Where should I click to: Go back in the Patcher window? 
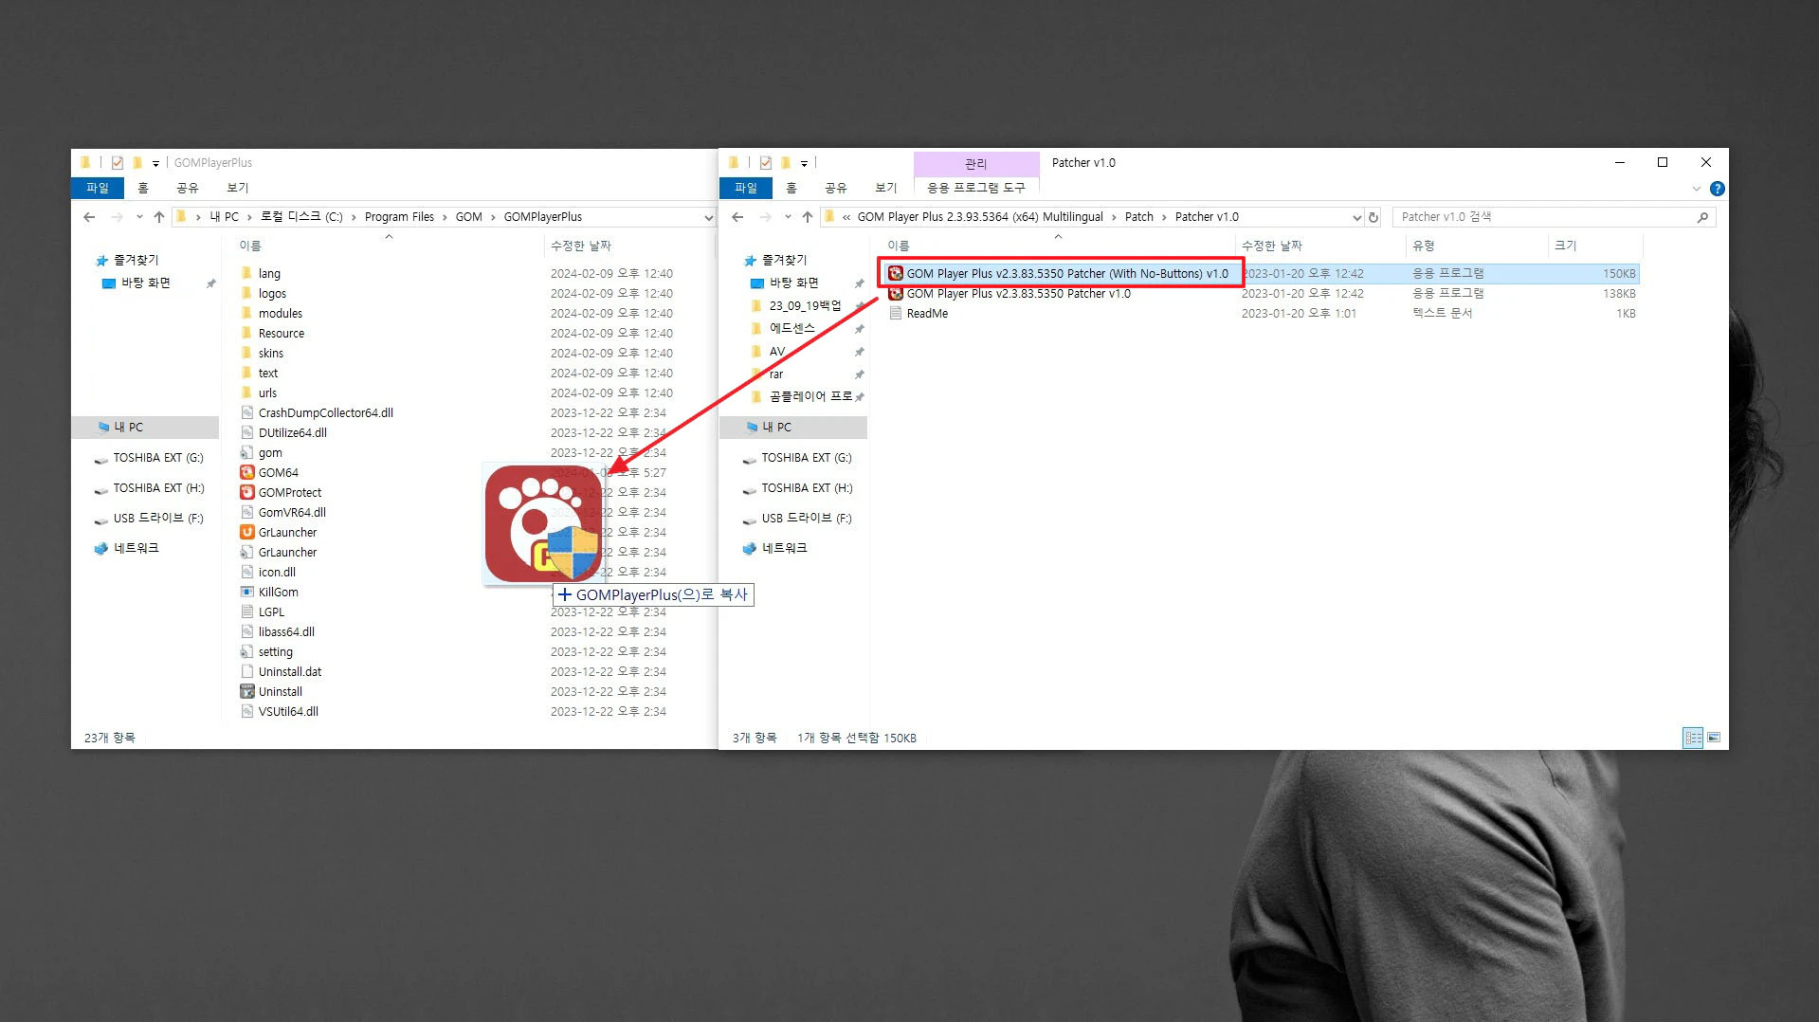click(737, 217)
